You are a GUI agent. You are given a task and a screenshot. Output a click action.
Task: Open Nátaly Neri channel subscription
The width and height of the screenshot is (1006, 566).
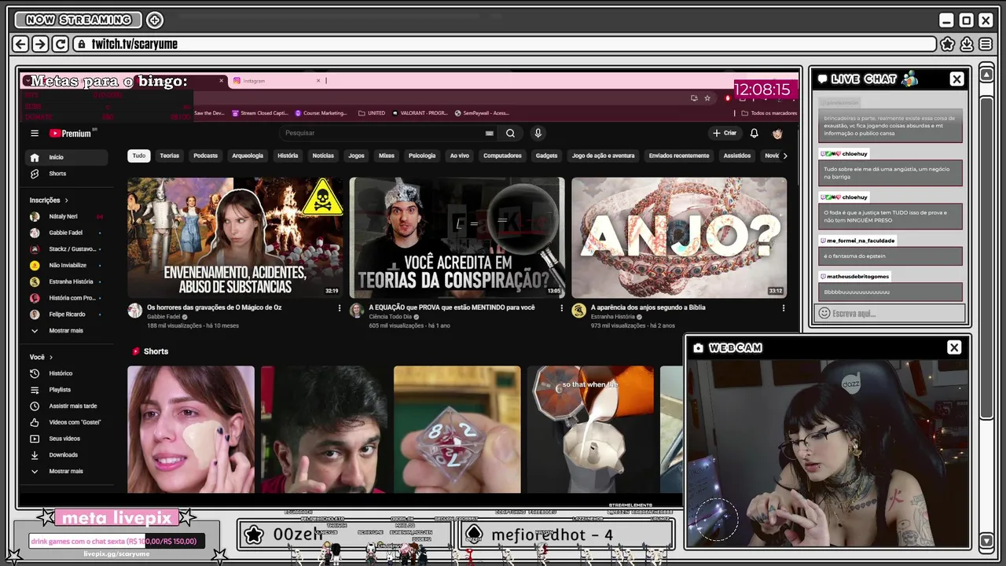click(x=65, y=216)
